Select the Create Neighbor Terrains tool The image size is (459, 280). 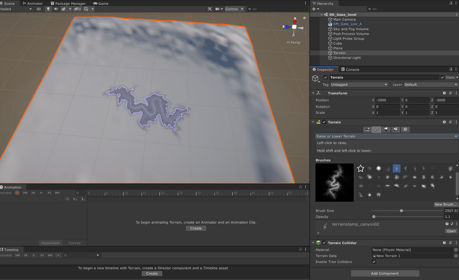[x=367, y=129]
